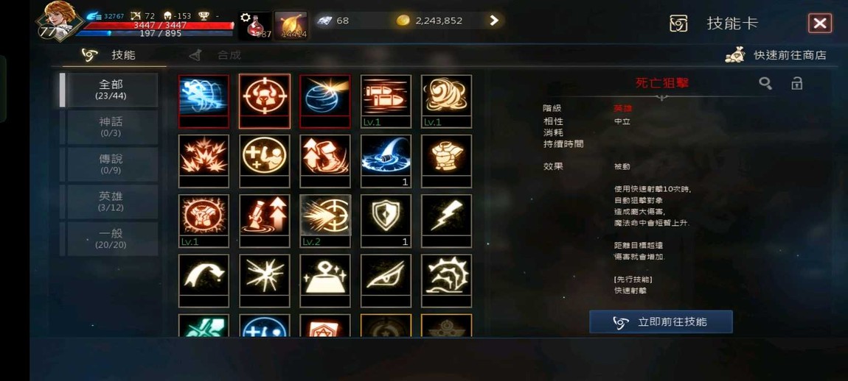
Task: Open the magnifier search icon
Action: 765,83
